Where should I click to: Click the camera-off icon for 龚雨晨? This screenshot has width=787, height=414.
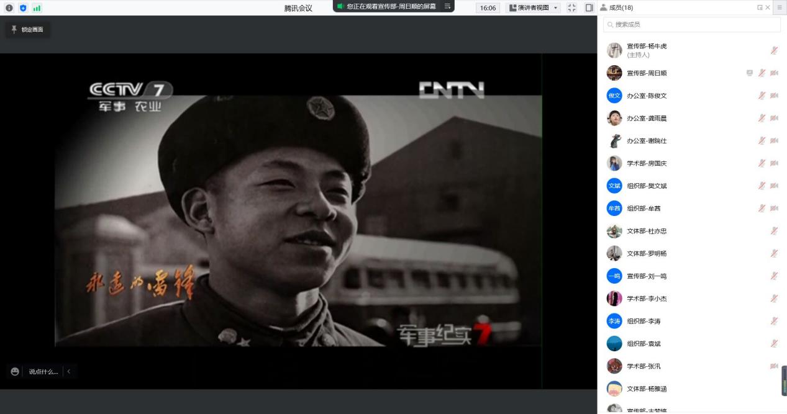[x=774, y=118]
